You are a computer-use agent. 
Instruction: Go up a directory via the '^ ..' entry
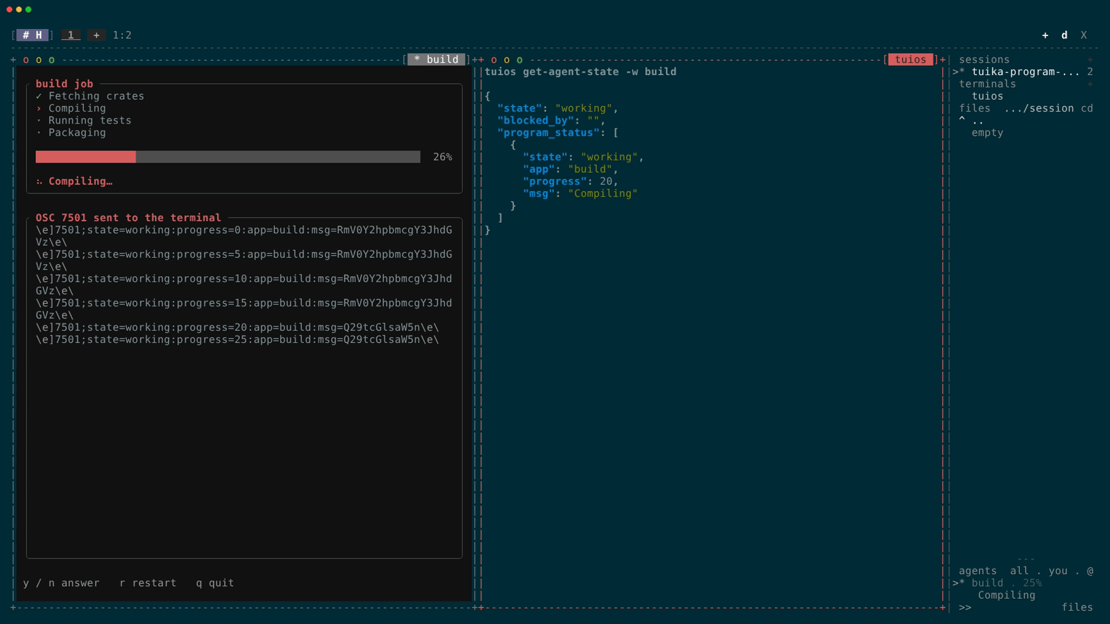point(971,120)
